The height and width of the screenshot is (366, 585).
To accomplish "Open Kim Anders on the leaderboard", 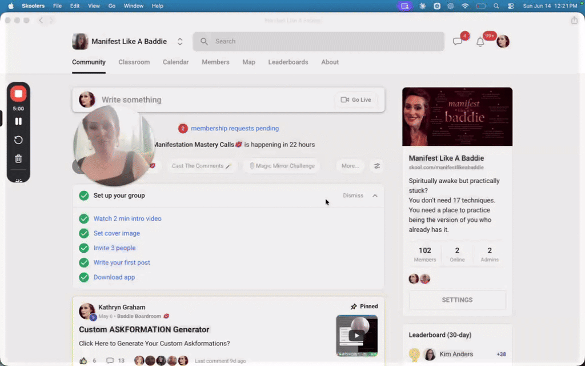I will (456, 354).
